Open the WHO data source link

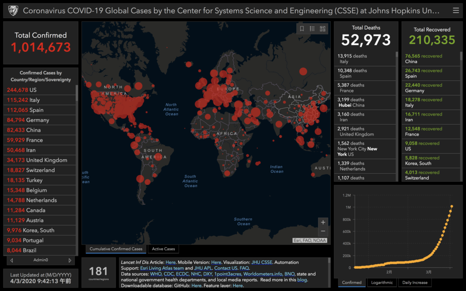(156, 274)
